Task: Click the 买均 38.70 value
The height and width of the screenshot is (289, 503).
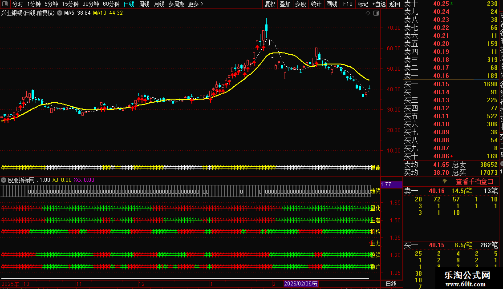Action: coord(441,173)
